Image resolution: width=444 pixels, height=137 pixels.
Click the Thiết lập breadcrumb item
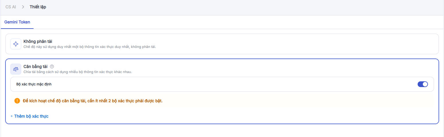(x=38, y=7)
